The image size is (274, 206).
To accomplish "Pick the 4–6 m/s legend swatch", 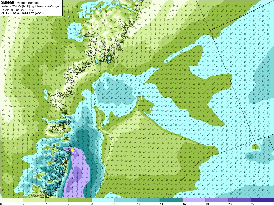I will pyautogui.click(x=57, y=200).
